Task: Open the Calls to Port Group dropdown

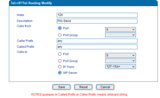Action: pyautogui.click(x=120, y=61)
